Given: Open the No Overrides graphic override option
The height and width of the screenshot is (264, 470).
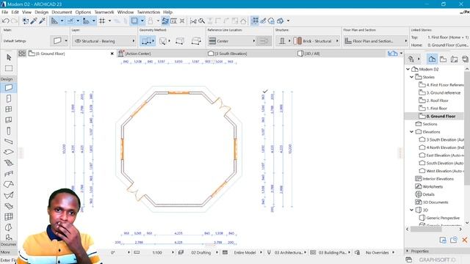Looking at the screenshot, I should (x=377, y=252).
